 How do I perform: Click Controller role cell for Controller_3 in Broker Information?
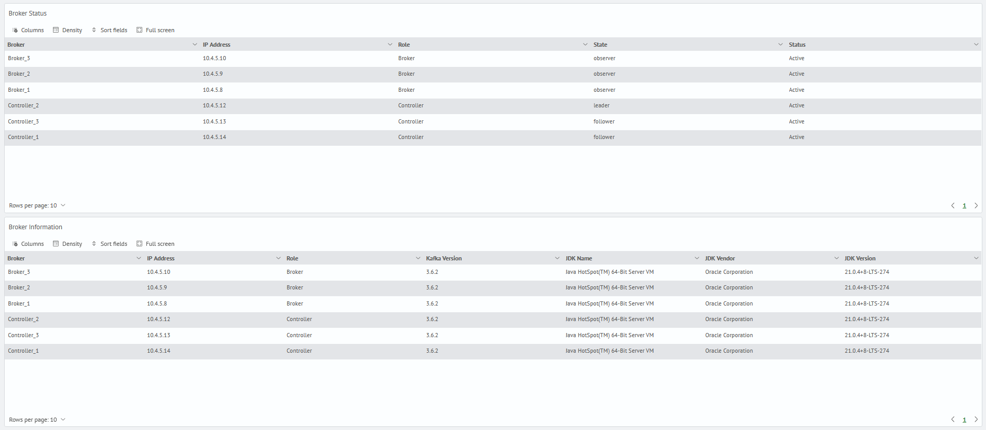[x=299, y=335]
